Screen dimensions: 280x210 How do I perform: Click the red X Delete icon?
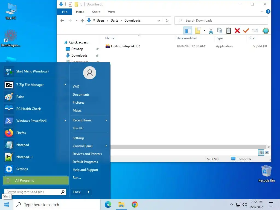coord(237,31)
